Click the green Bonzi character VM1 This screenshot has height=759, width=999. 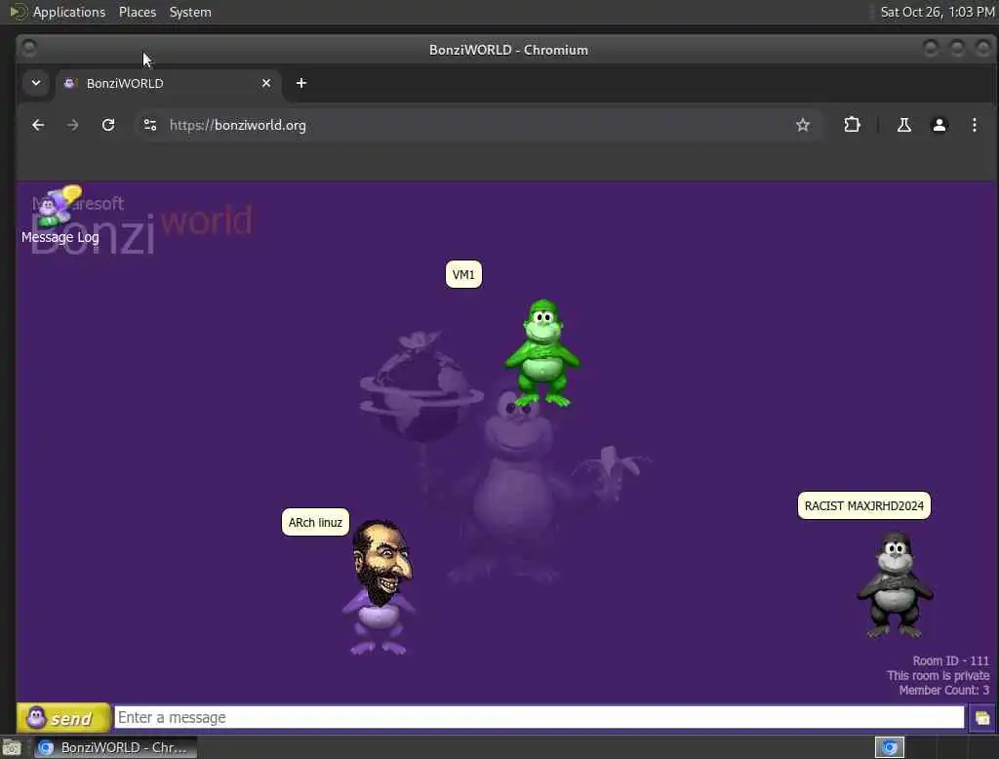tap(542, 352)
